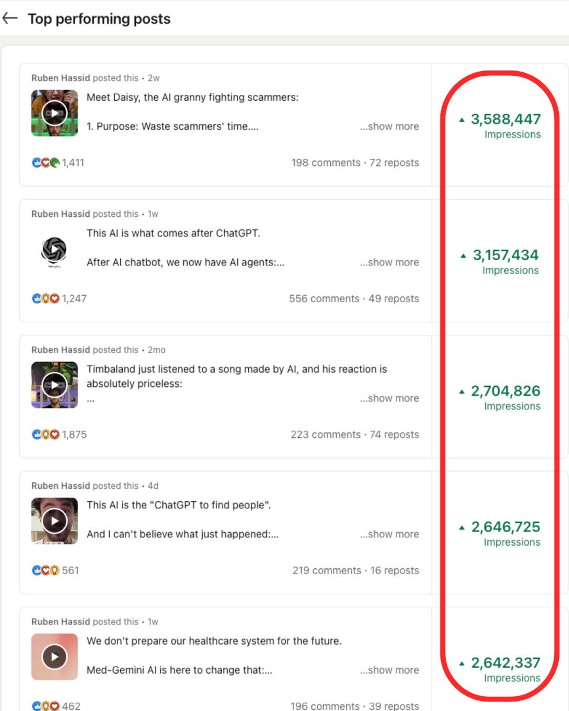This screenshot has width=569, height=711.
Task: Click the back arrow icon
Action: click(10, 18)
